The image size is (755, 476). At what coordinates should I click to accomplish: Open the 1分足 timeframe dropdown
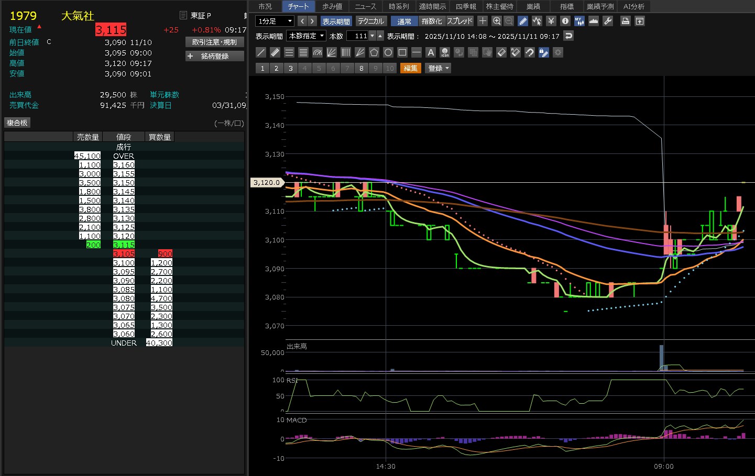(275, 21)
